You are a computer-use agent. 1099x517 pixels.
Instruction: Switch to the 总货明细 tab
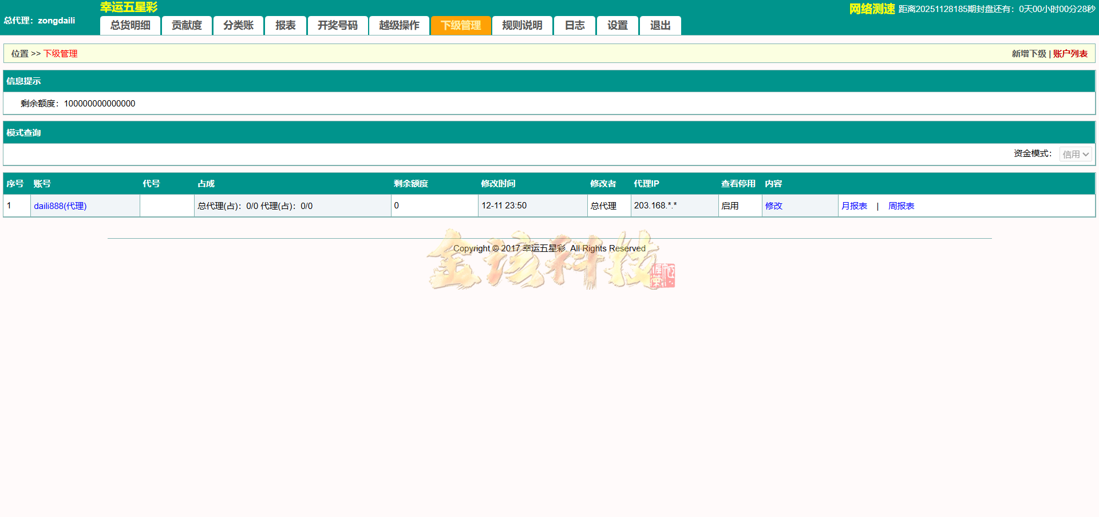130,25
